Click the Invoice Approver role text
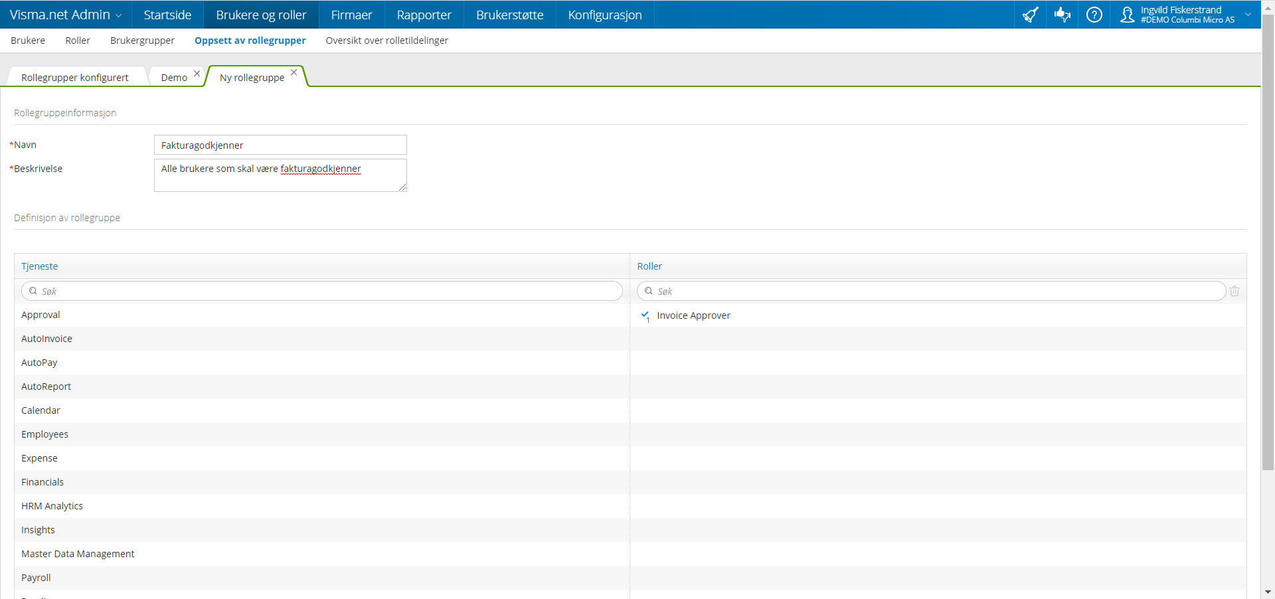 [x=693, y=315]
